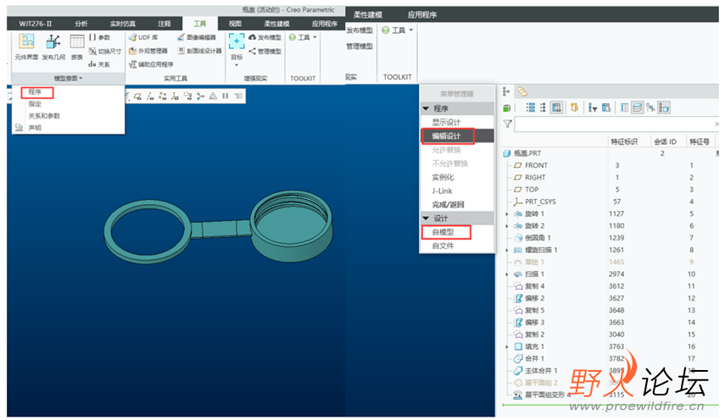725x420 pixels.
Task: Select 程序 from the dropdown menu
Action: tap(36, 91)
